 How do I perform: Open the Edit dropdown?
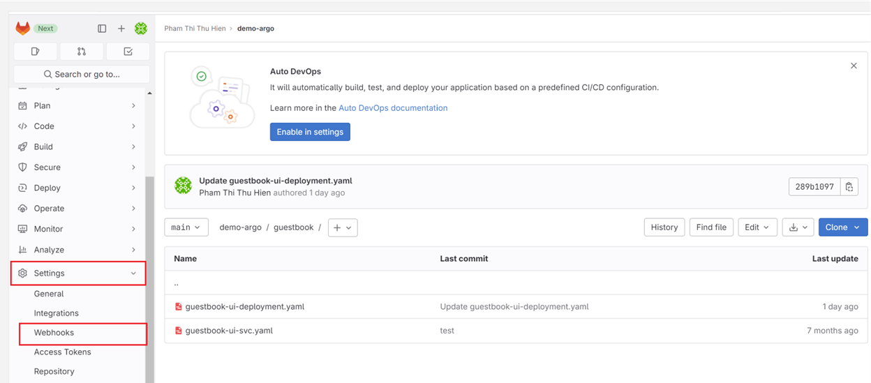pyautogui.click(x=757, y=227)
